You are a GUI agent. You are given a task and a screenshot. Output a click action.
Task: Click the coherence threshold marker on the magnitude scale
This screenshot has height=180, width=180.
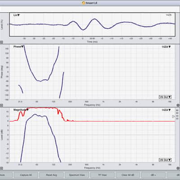pyautogui.click(x=173, y=117)
